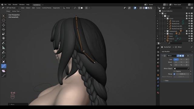Open the Active Tool drag dropdown
194x109 pixels.
click(16, 11)
